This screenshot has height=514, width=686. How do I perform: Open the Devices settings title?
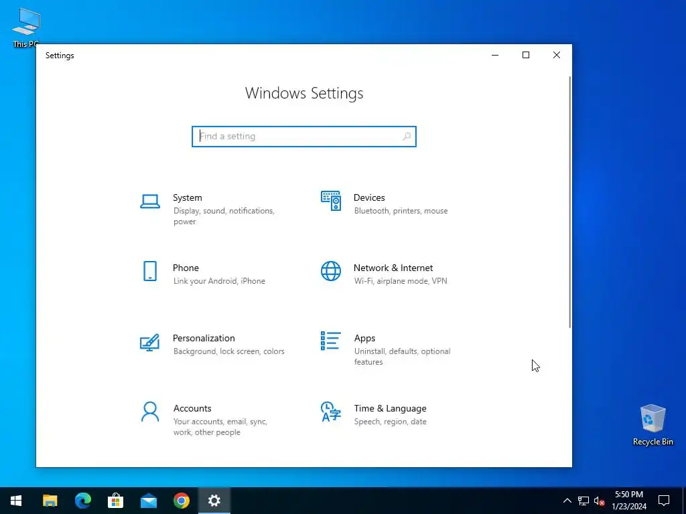click(x=369, y=197)
